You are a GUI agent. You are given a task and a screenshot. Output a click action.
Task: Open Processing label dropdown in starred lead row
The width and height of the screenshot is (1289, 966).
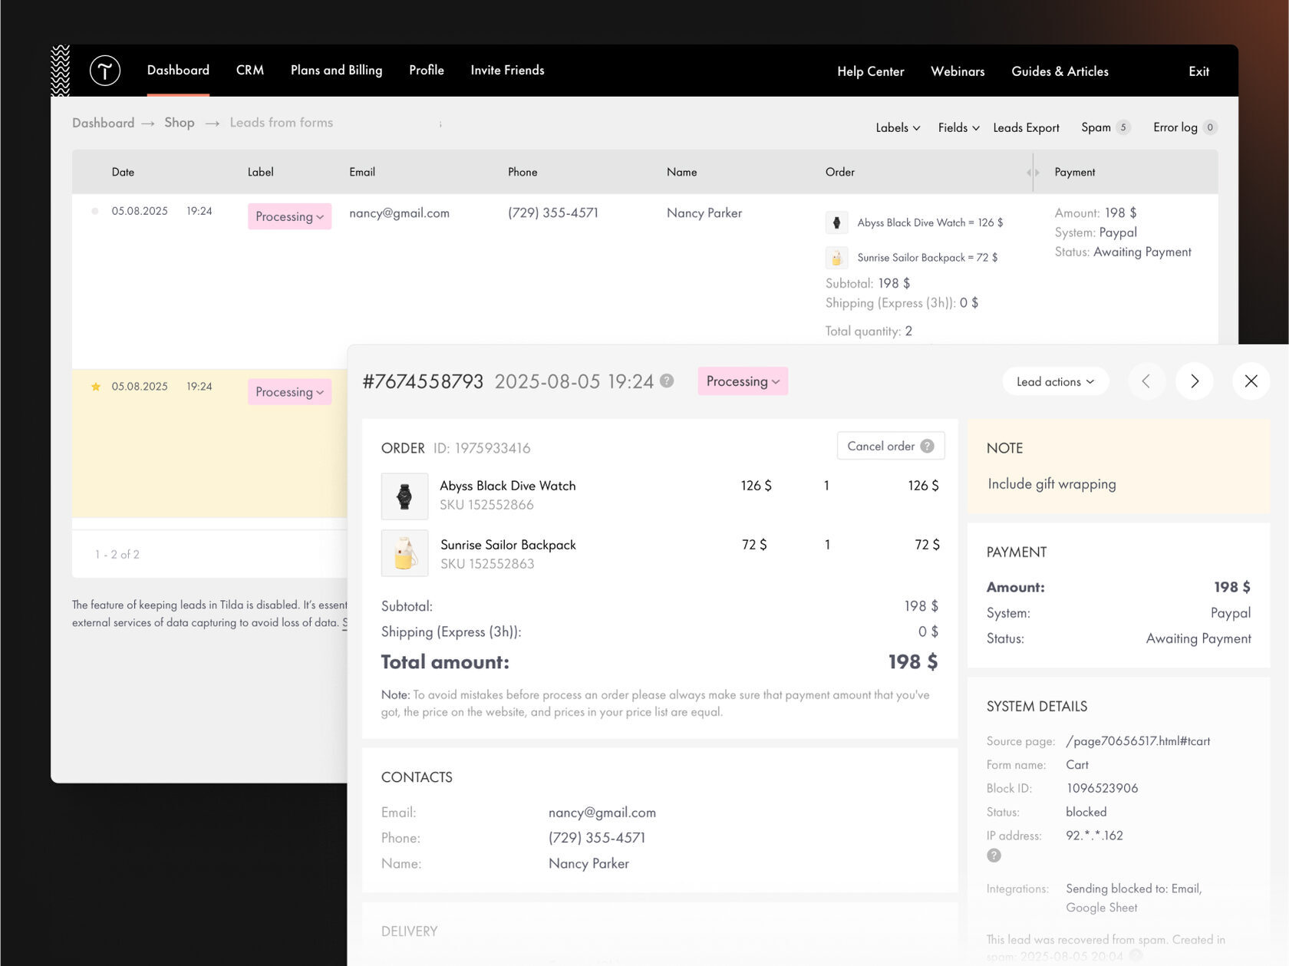point(289,392)
